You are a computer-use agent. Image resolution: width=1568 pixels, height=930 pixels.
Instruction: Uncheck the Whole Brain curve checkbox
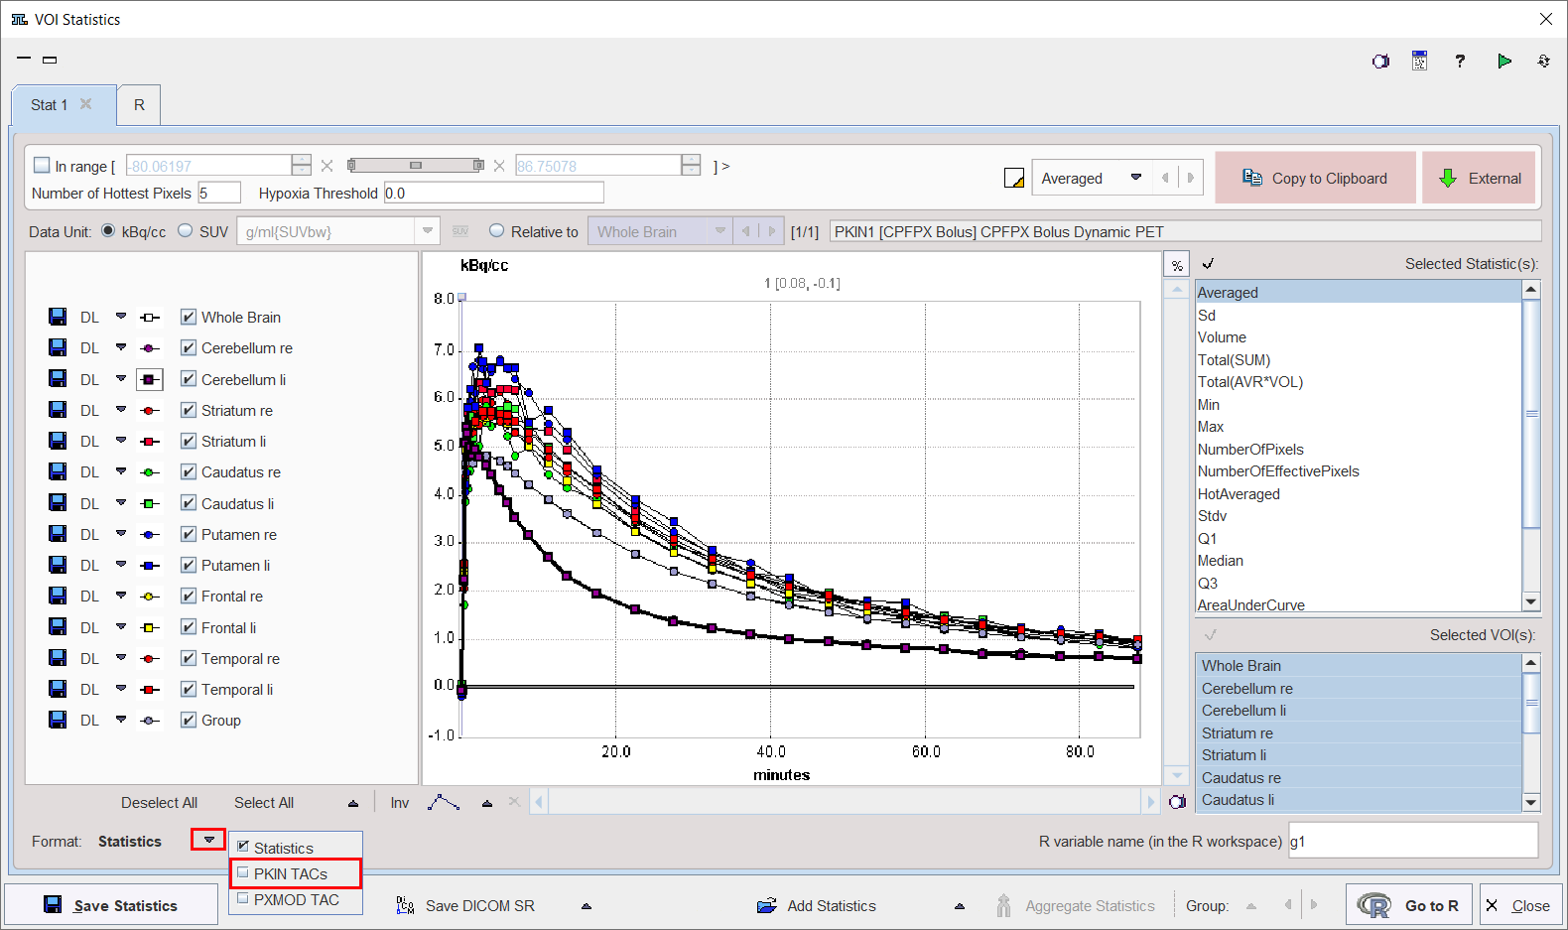point(188,317)
